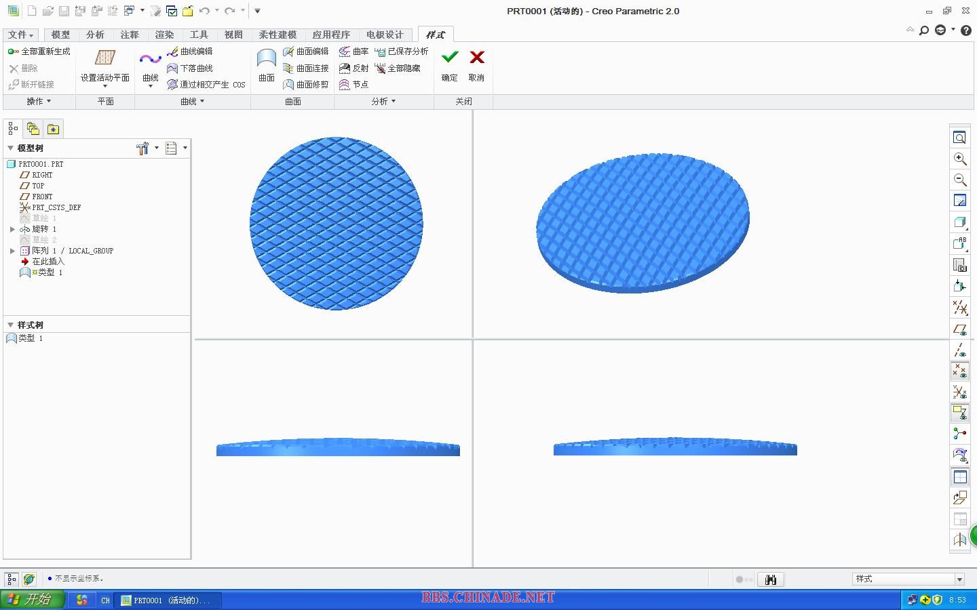Open the 操作 group dropdown
Image resolution: width=977 pixels, height=610 pixels.
pos(39,102)
